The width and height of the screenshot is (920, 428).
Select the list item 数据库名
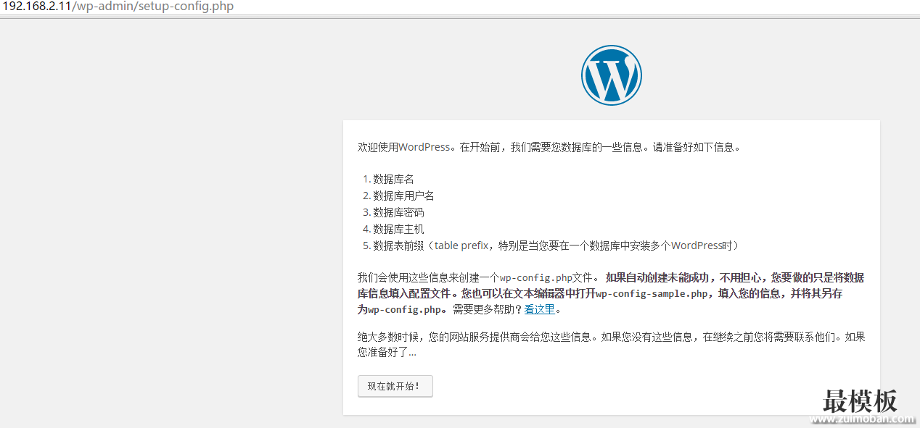point(393,179)
